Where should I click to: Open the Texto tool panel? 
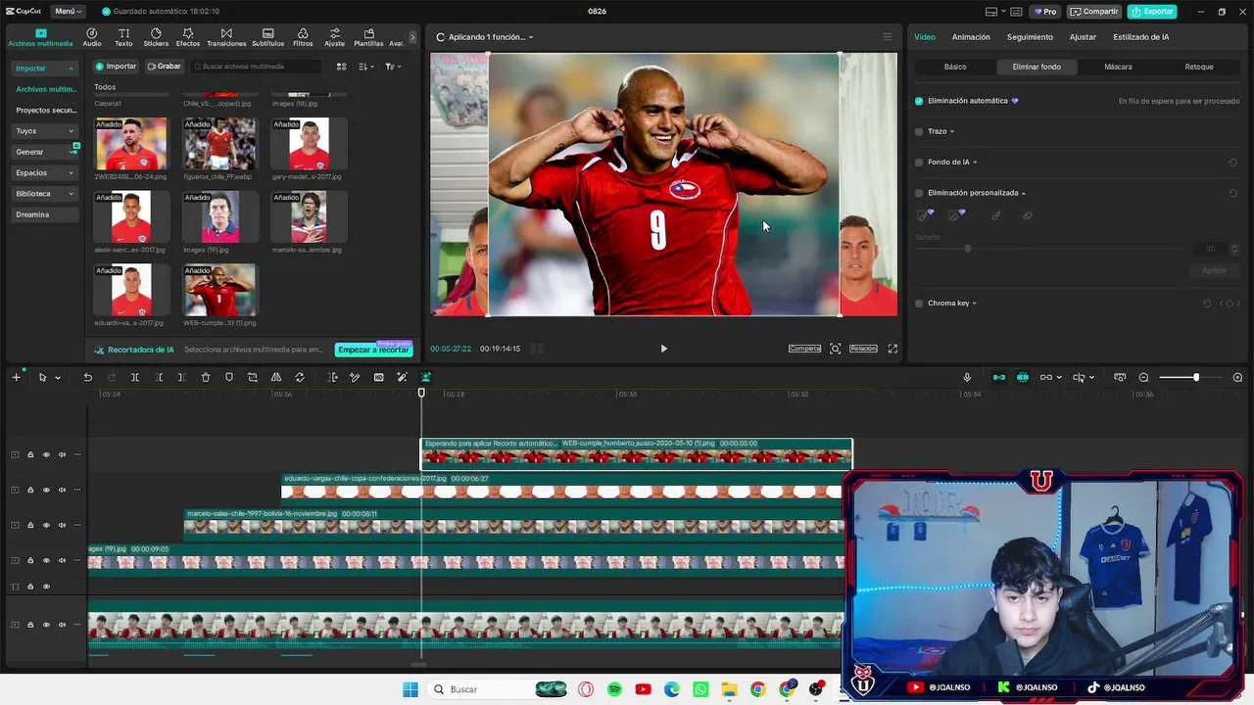(x=123, y=37)
